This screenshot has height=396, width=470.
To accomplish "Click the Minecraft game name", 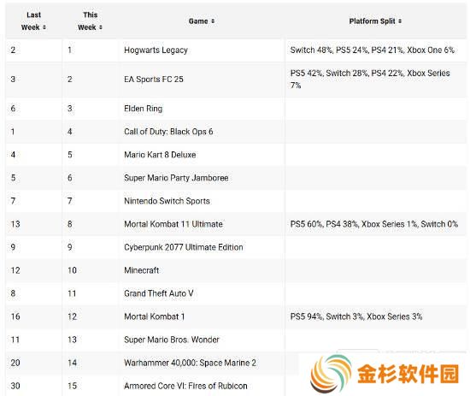I will 142,270.
